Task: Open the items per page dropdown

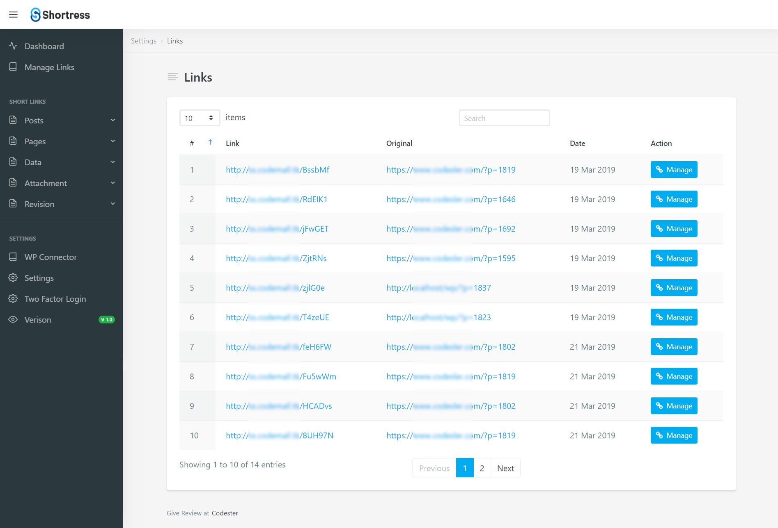Action: click(x=200, y=118)
